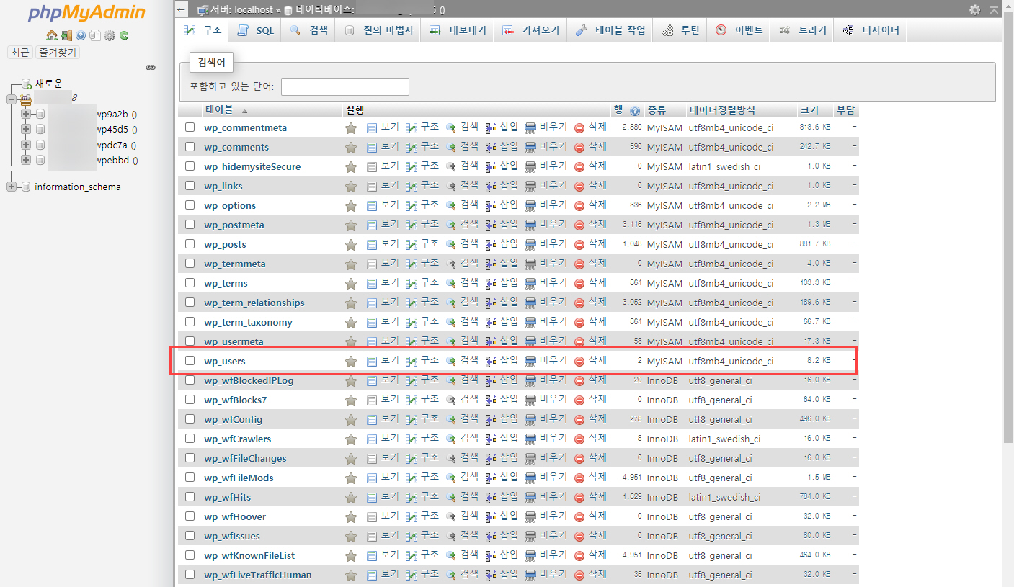Click the 즐겨찾기 favorites button
1014x587 pixels.
[x=58, y=53]
